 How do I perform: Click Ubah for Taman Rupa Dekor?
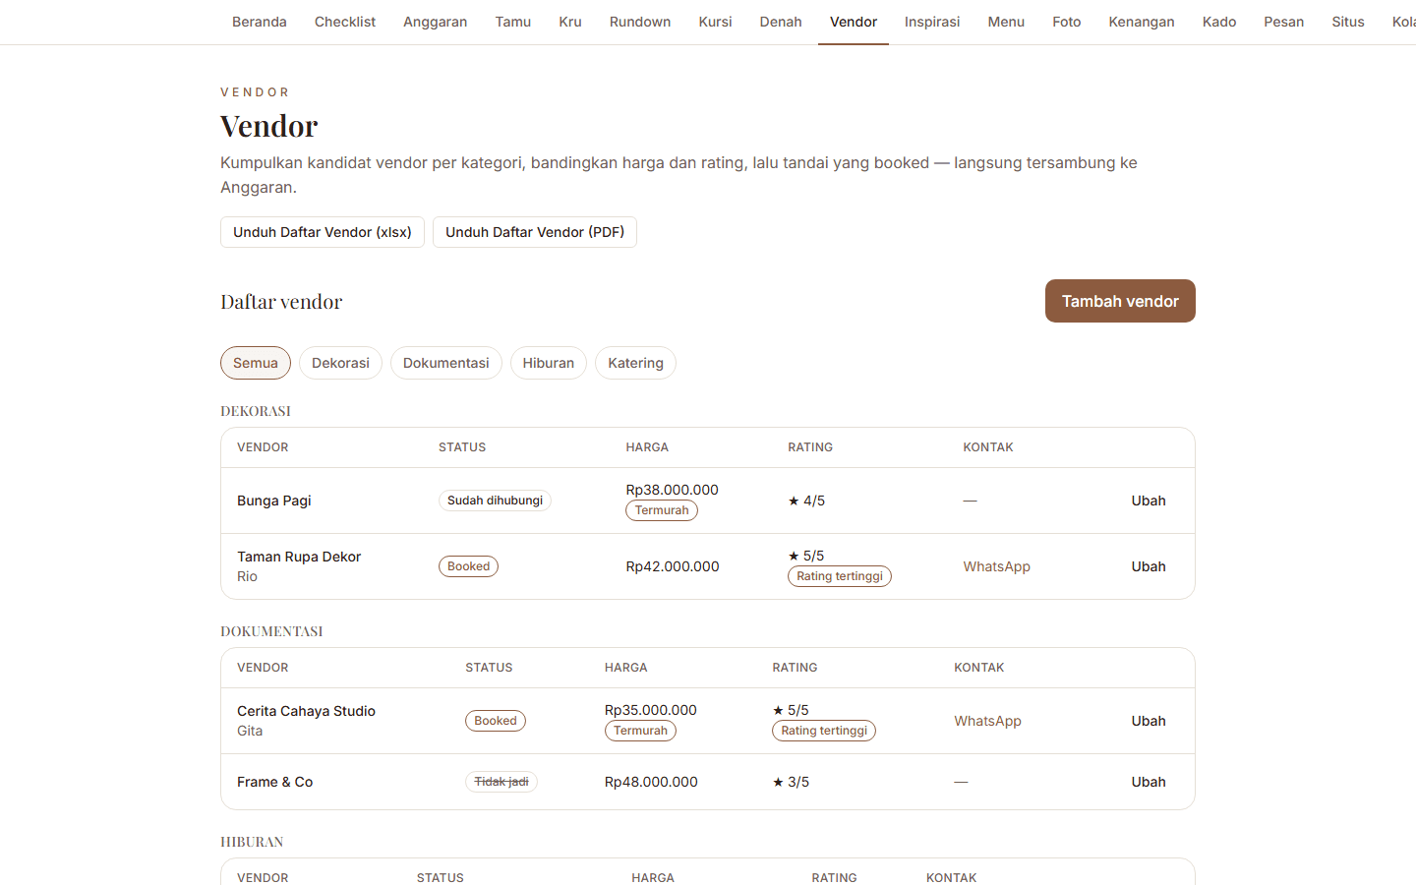coord(1149,566)
